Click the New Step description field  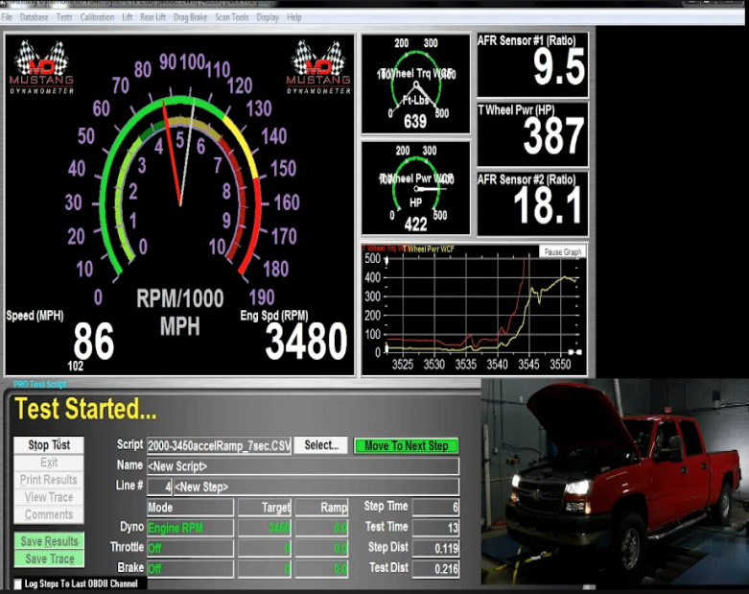point(316,487)
